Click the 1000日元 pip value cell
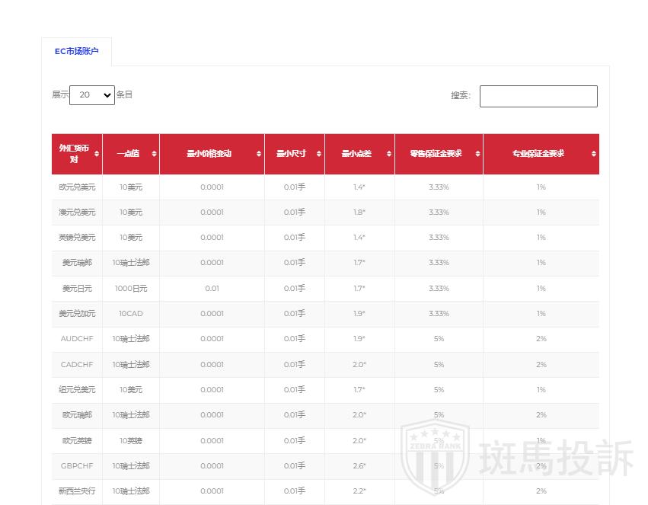648x505 pixels. tap(131, 289)
